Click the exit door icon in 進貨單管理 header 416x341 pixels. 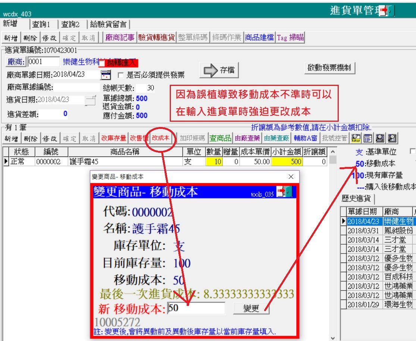(387, 11)
